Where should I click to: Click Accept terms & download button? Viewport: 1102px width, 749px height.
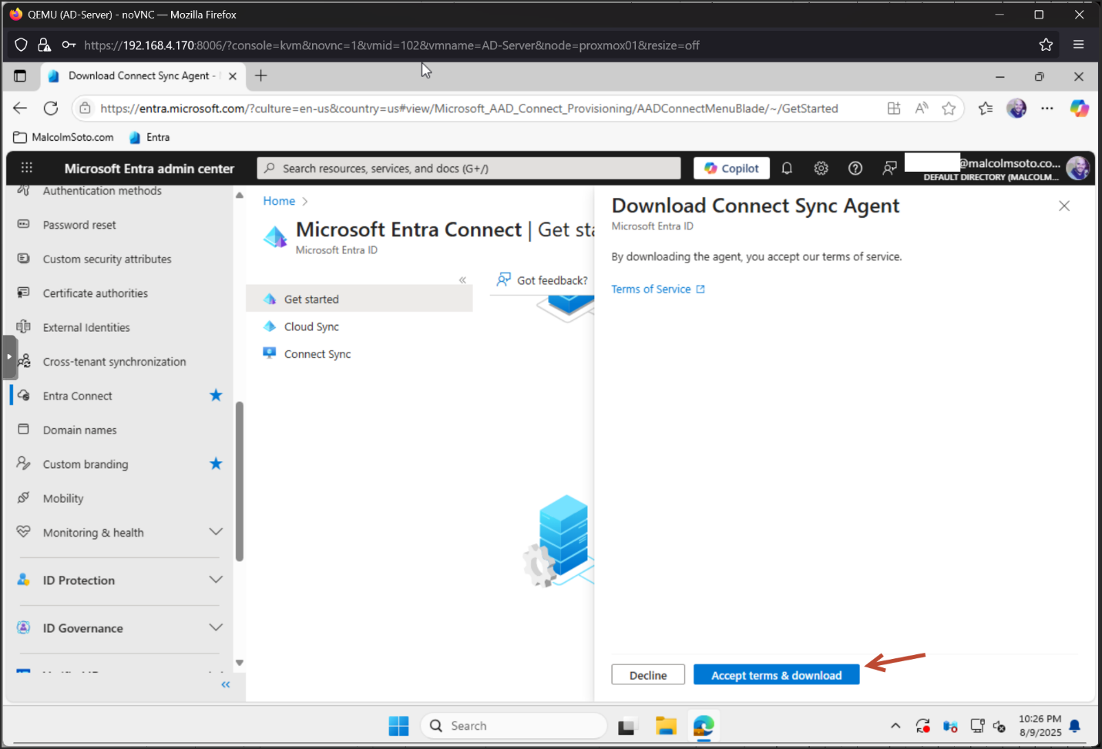click(776, 675)
